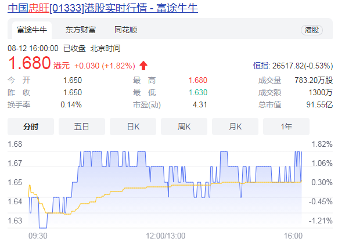Select the 富途牛牛 data source tab
The width and height of the screenshot is (338, 242).
click(32, 30)
